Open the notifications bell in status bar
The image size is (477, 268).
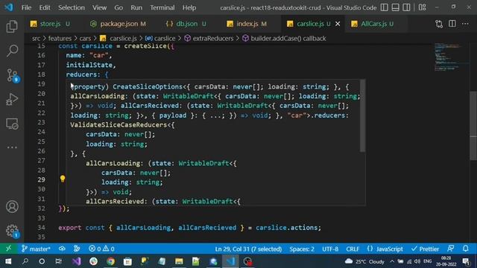pos(465,249)
